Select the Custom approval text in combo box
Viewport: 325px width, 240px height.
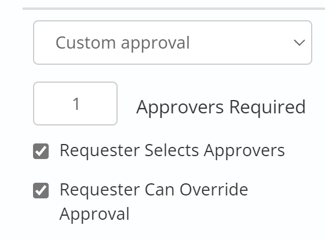pos(123,43)
